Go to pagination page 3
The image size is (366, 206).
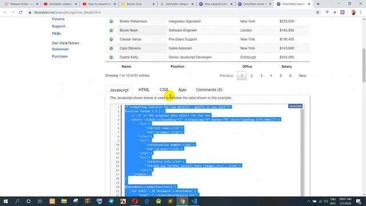pyautogui.click(x=261, y=76)
